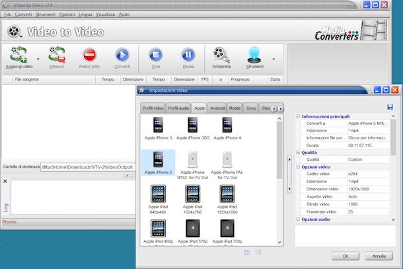Switch to the Android tab
This screenshot has width=403, height=269.
coord(217,108)
